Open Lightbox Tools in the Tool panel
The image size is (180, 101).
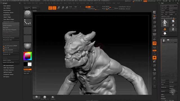169,16
